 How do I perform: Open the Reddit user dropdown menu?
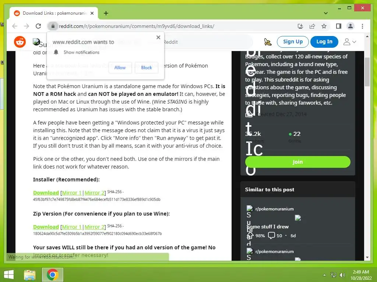pyautogui.click(x=350, y=42)
